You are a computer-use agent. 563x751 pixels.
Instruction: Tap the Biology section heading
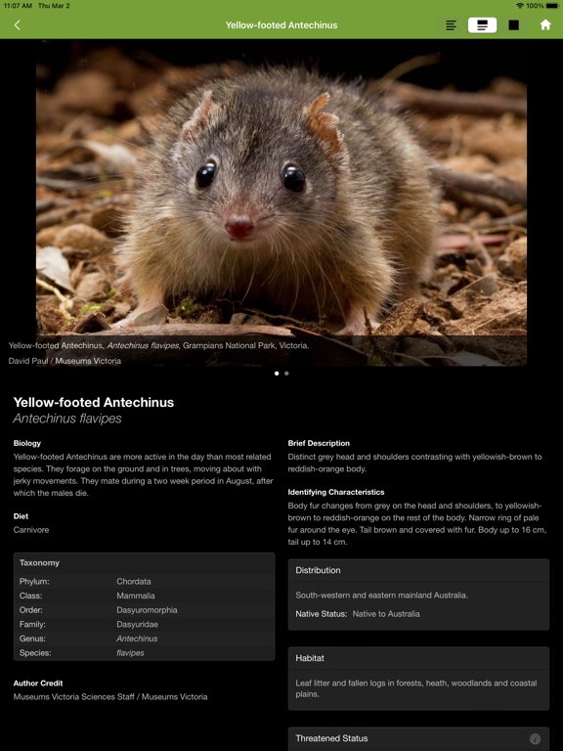(27, 443)
